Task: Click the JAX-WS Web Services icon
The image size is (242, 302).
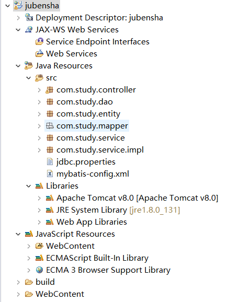Action: (29, 29)
